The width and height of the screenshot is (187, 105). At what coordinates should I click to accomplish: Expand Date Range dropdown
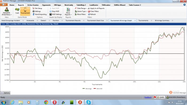(81, 8)
